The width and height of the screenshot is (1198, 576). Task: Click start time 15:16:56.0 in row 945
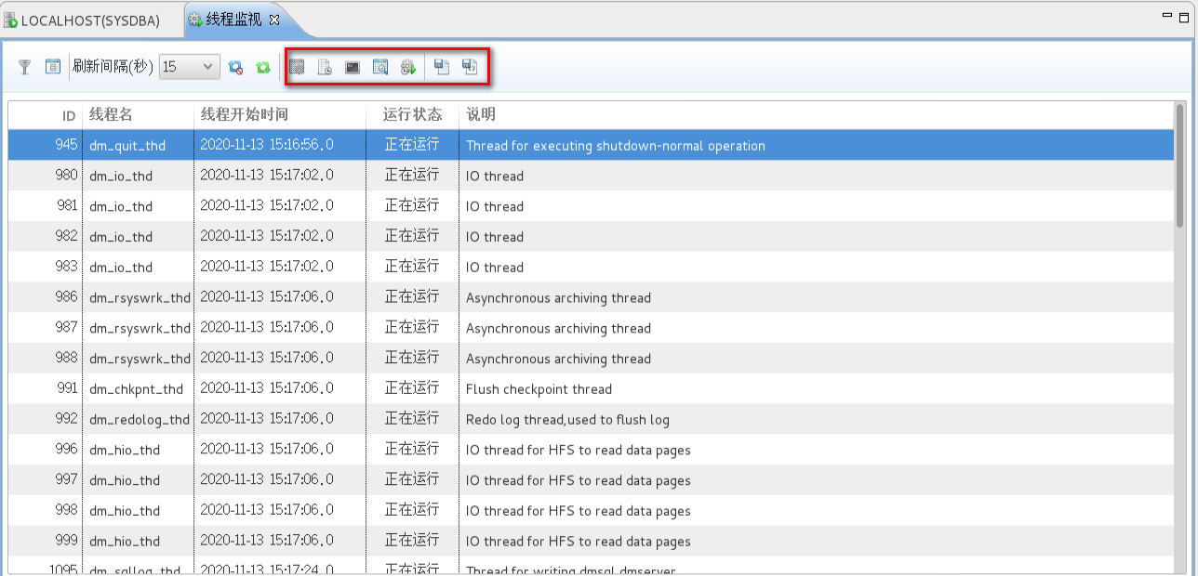tap(267, 145)
